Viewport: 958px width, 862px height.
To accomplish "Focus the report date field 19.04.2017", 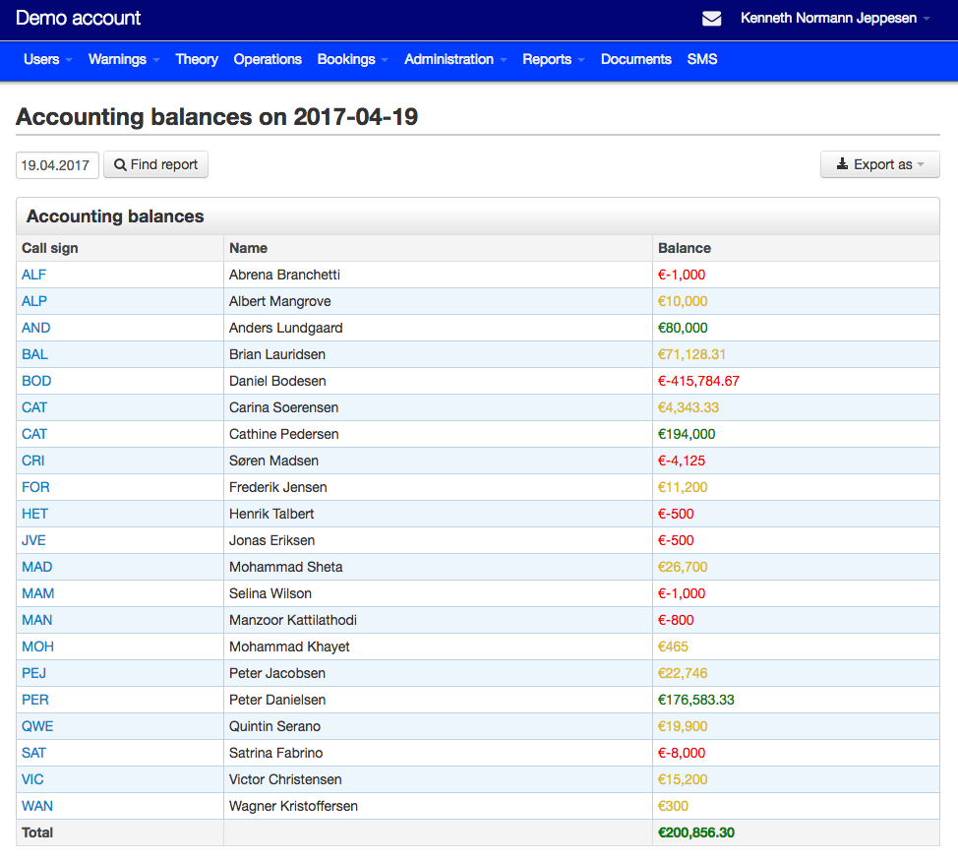I will pyautogui.click(x=57, y=165).
